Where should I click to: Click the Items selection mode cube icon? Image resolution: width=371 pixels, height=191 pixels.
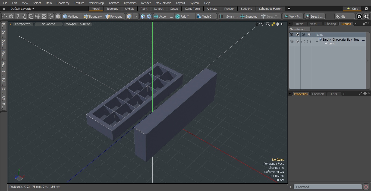click(129, 17)
